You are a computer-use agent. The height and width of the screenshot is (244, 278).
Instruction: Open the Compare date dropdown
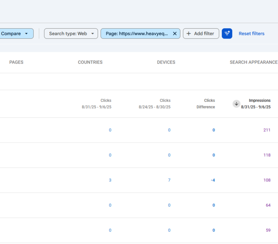pos(16,34)
